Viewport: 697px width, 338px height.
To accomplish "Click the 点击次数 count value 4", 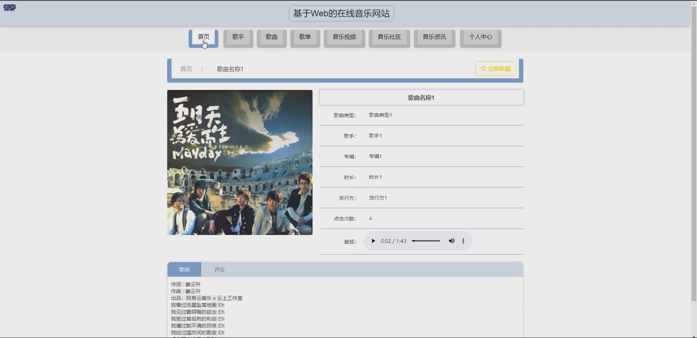I will pos(370,219).
